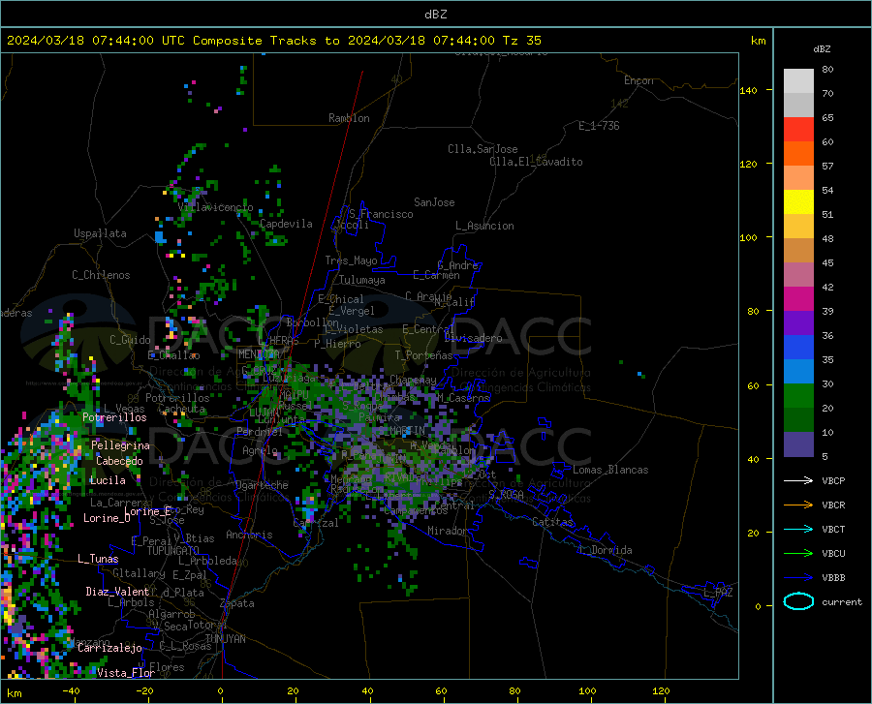872x704 pixels.
Task: Click the 'Tulumaya' map label
Action: tap(362, 280)
